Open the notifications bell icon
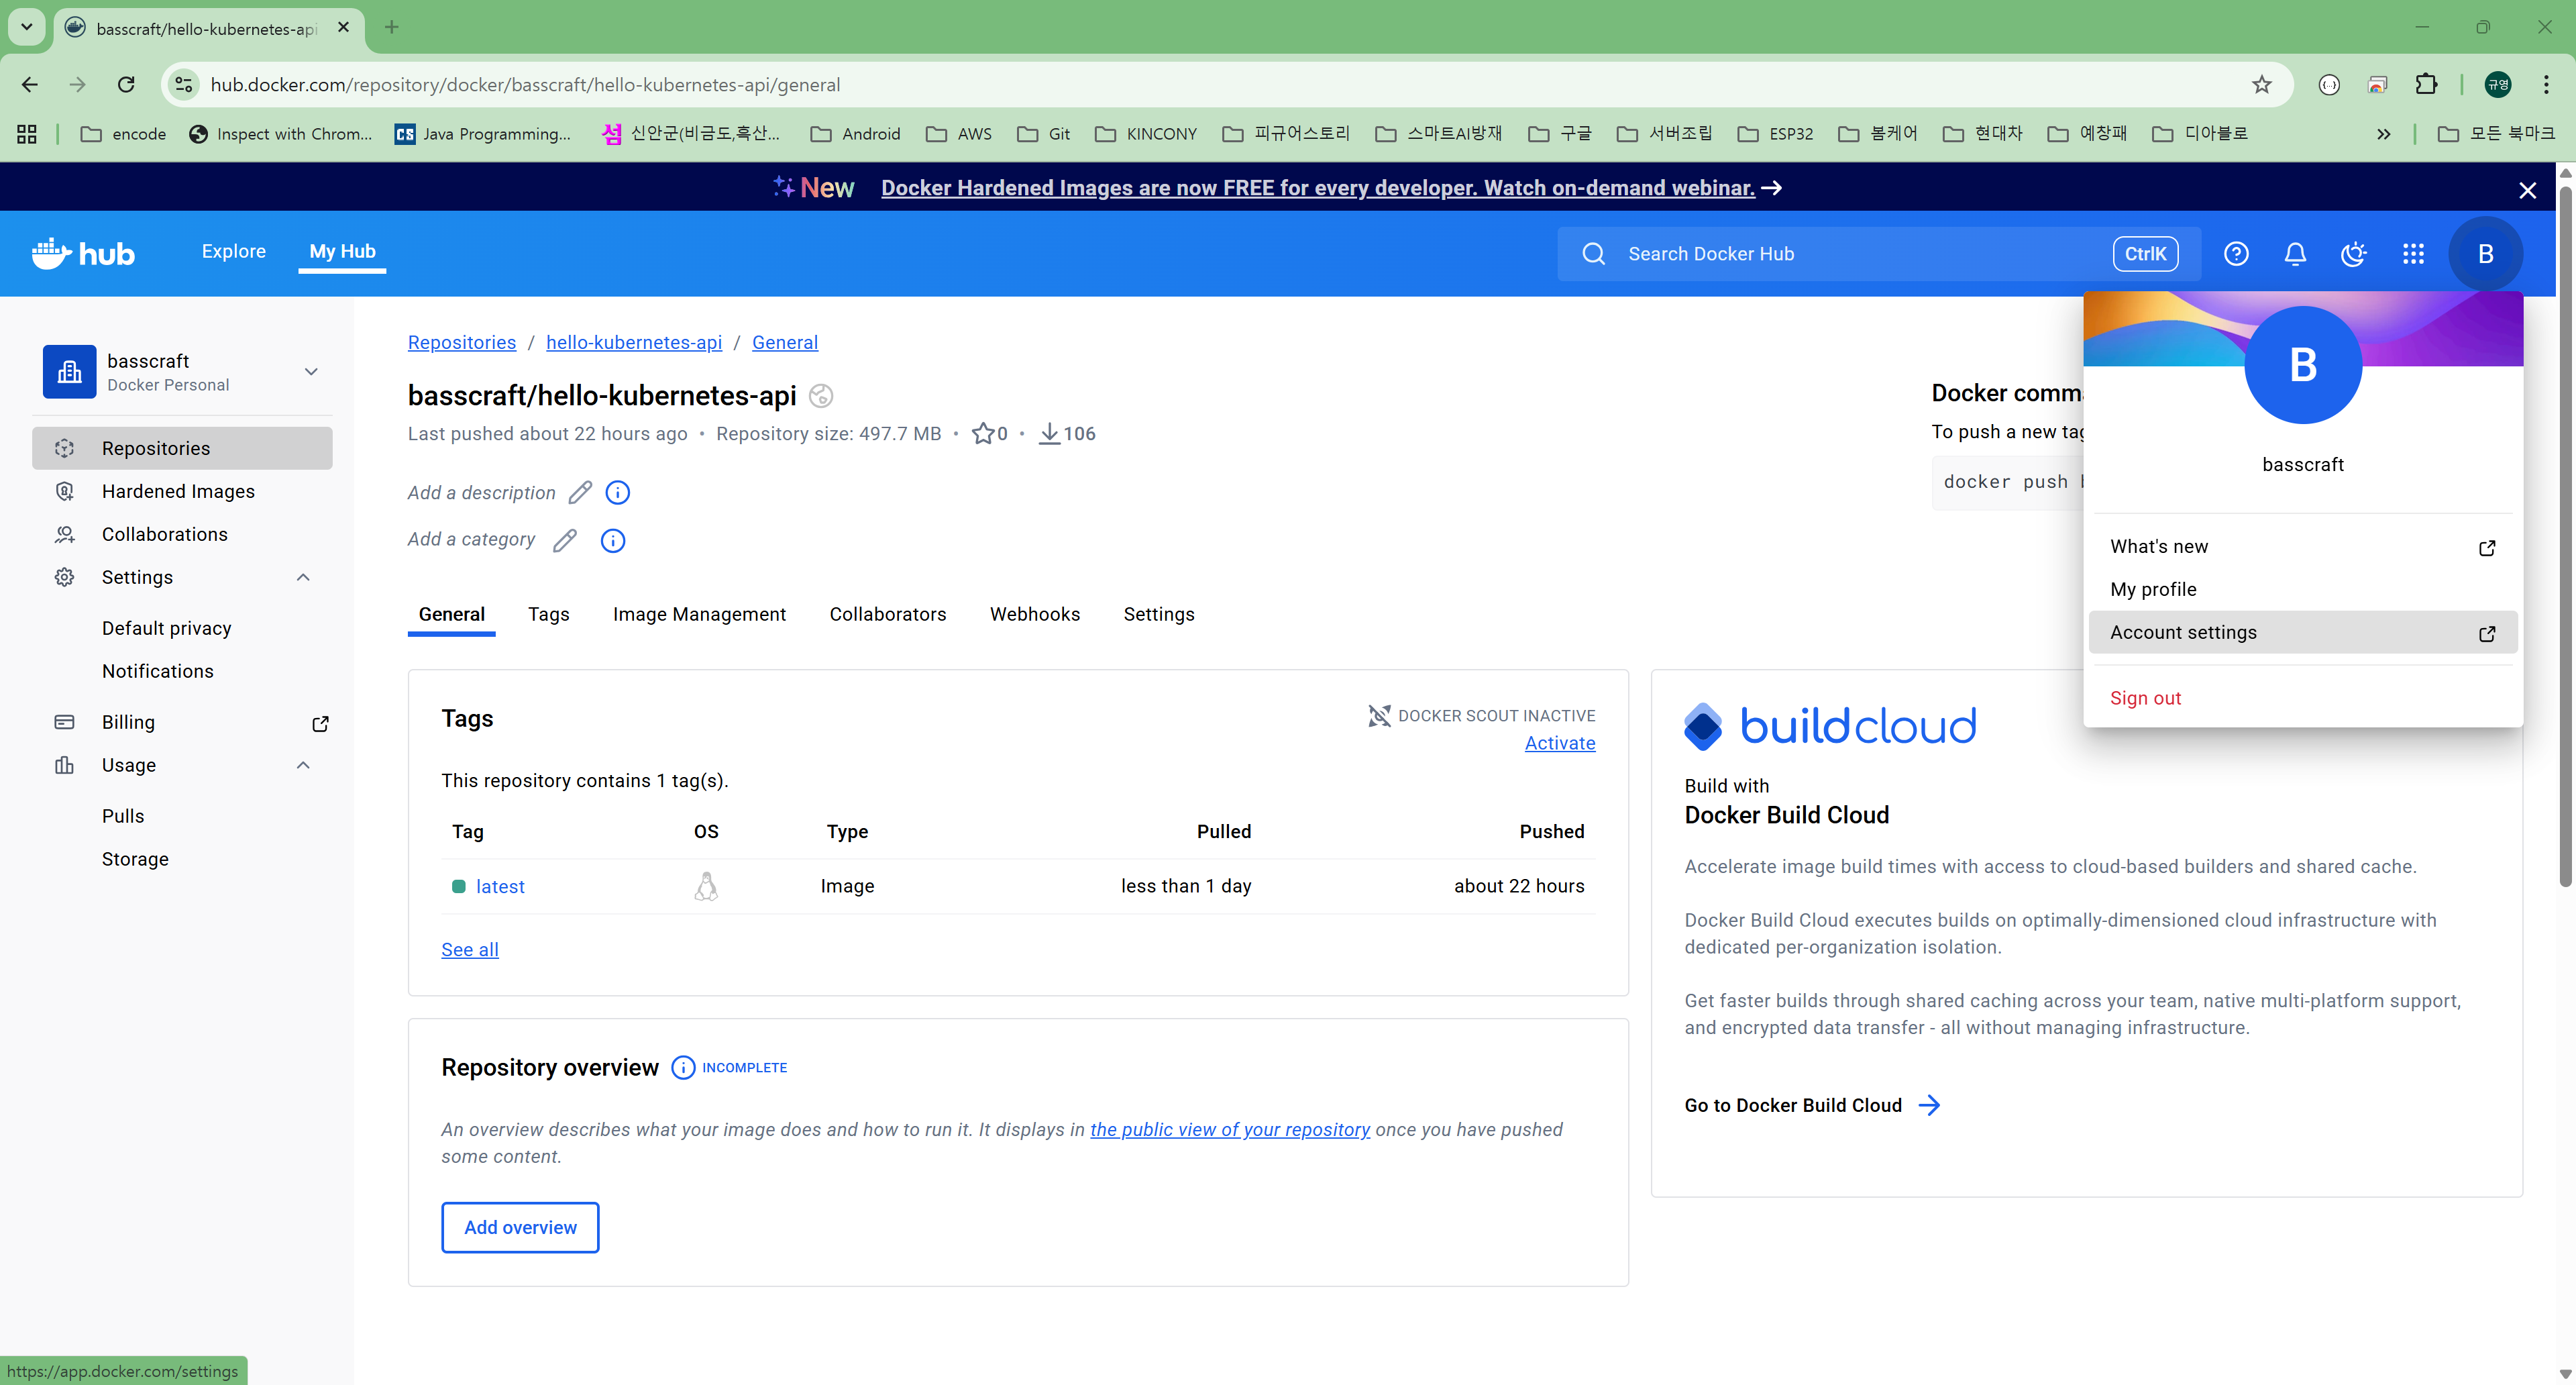 pyautogui.click(x=2295, y=254)
